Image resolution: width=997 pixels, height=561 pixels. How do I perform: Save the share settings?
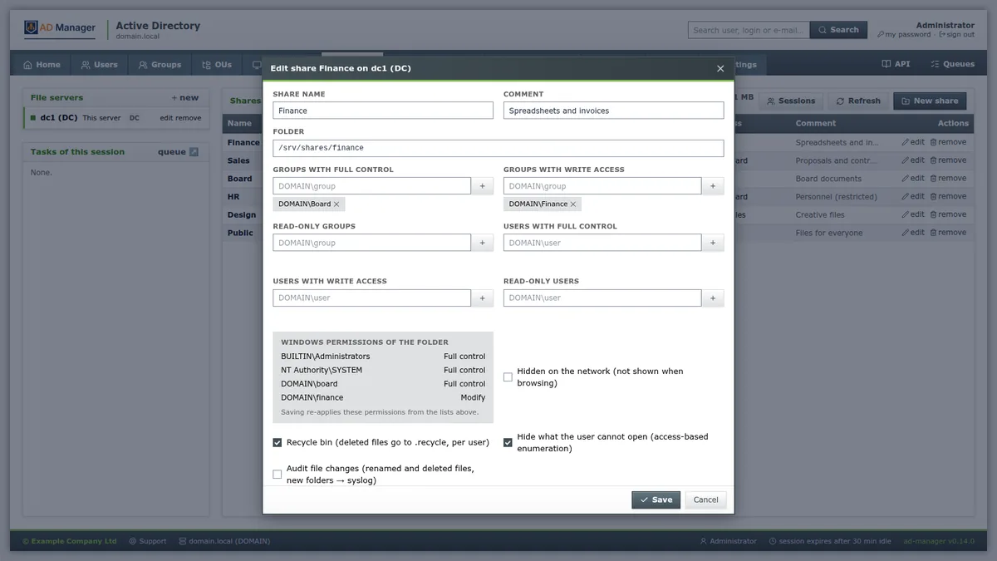[656, 499]
